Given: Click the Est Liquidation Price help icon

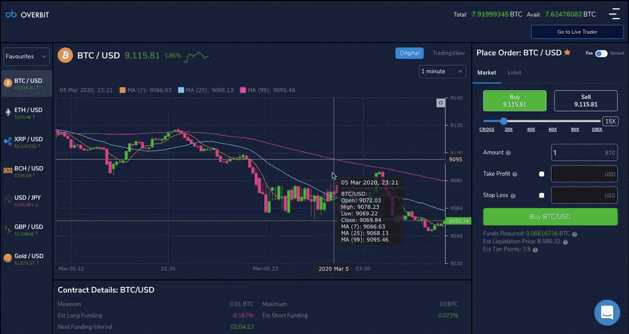Looking at the screenshot, I should point(565,242).
